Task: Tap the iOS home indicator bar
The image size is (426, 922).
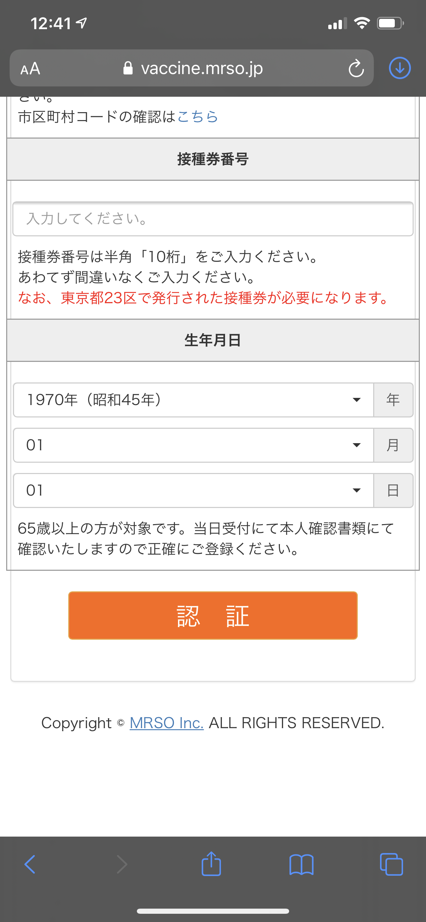Action: point(213,911)
